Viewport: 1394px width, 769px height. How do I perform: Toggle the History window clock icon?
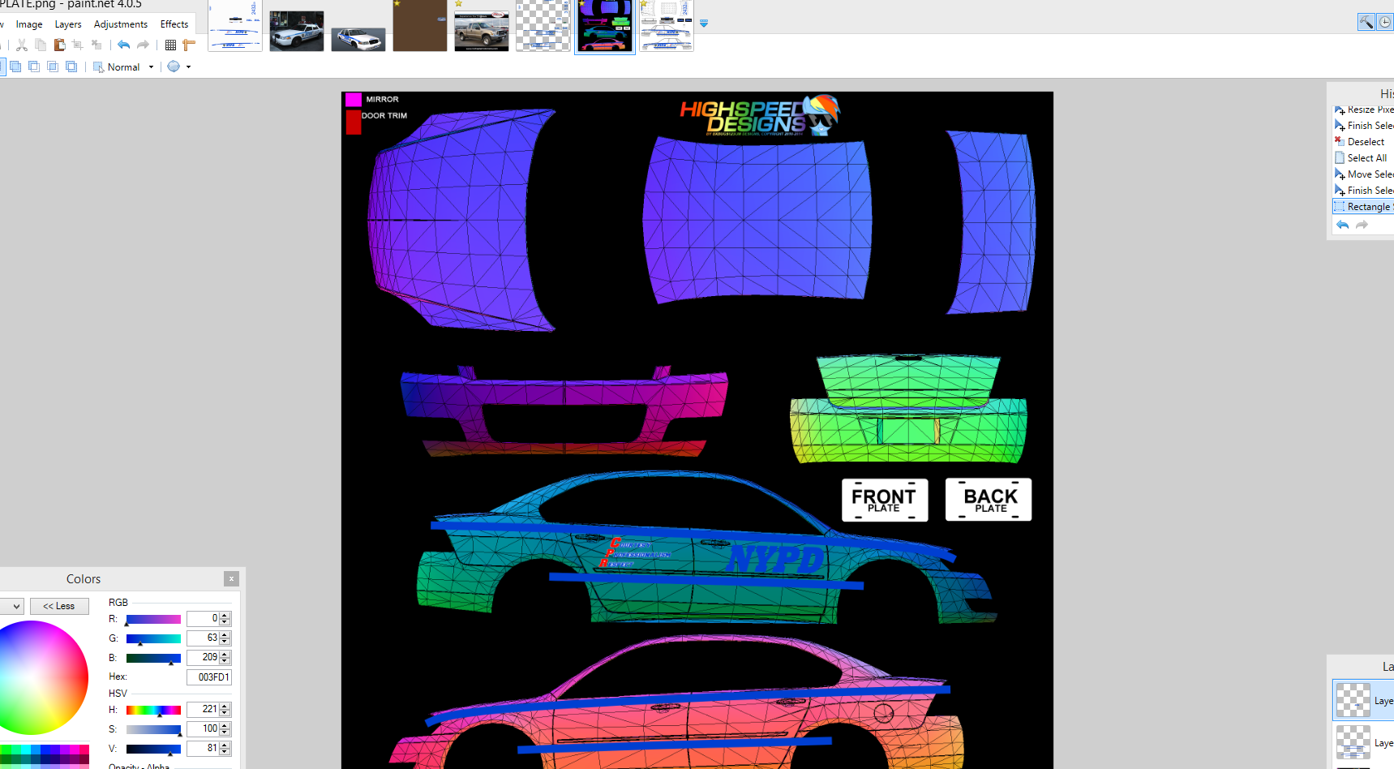1385,22
